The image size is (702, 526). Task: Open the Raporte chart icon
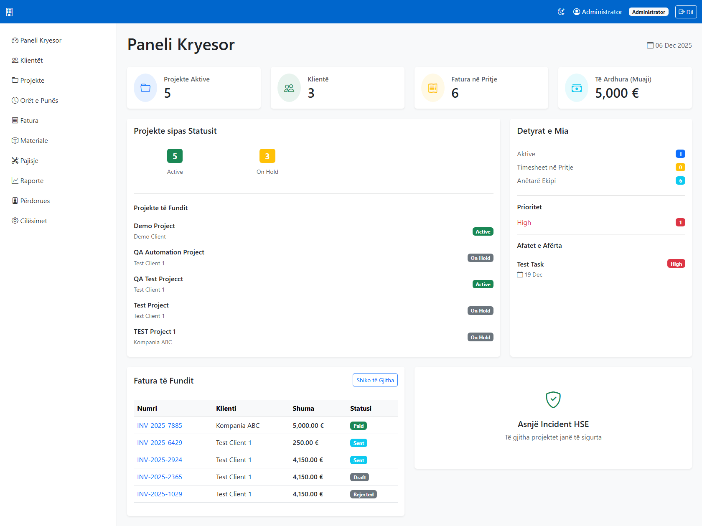tap(15, 180)
